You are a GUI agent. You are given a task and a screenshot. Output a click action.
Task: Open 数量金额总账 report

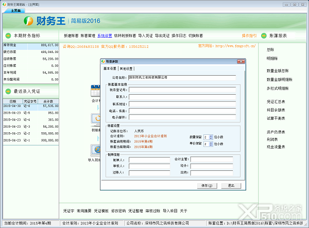(x=278, y=71)
